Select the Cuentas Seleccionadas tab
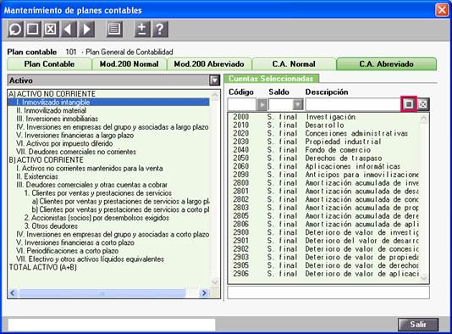Image resolution: width=452 pixels, height=334 pixels. pos(271,79)
